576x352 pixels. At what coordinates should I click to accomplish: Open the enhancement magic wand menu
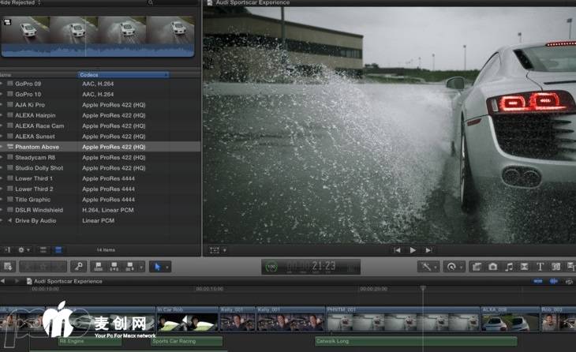428,268
